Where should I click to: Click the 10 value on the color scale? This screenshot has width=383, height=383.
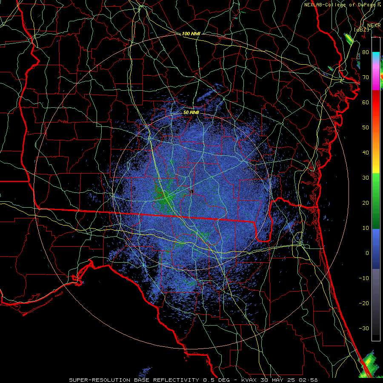(366, 228)
